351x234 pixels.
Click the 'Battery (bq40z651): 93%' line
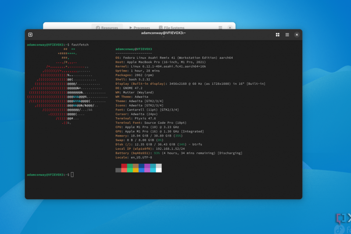point(179,153)
